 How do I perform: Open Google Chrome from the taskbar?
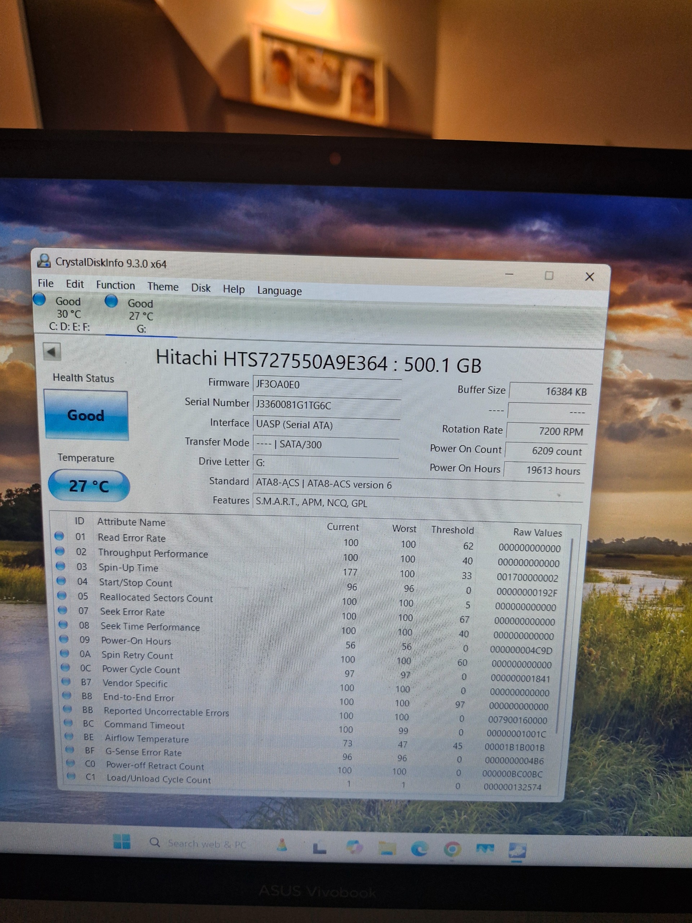pos(452,849)
